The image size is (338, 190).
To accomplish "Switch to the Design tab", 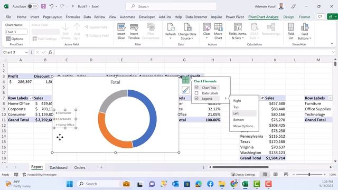I will pyautogui.click(x=288, y=17).
